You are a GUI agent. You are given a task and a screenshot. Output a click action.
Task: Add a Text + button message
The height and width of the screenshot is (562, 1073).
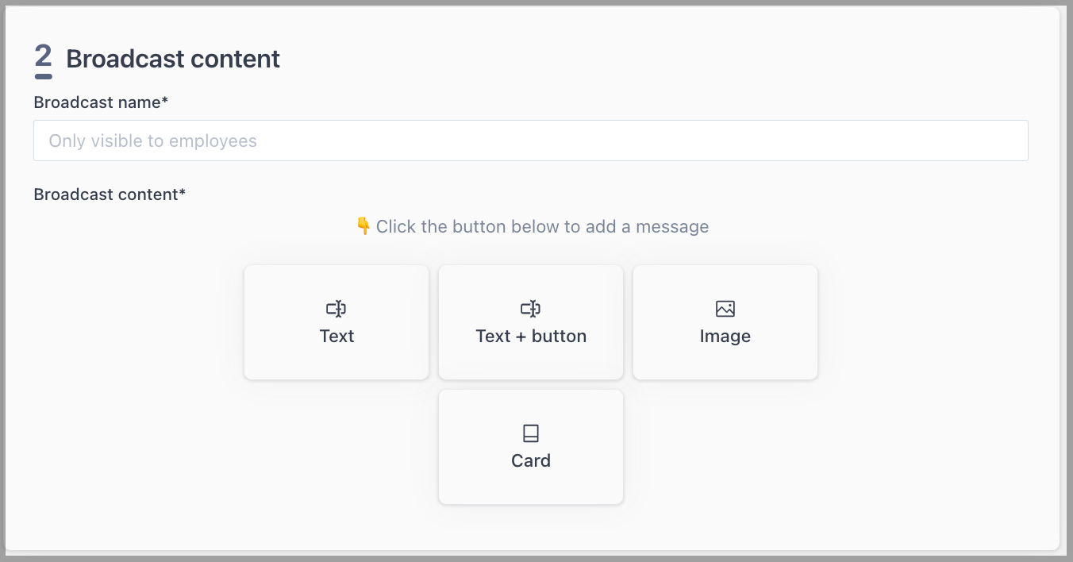pos(531,322)
